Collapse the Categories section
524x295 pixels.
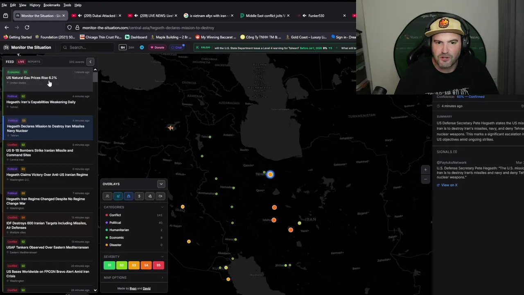click(162, 207)
